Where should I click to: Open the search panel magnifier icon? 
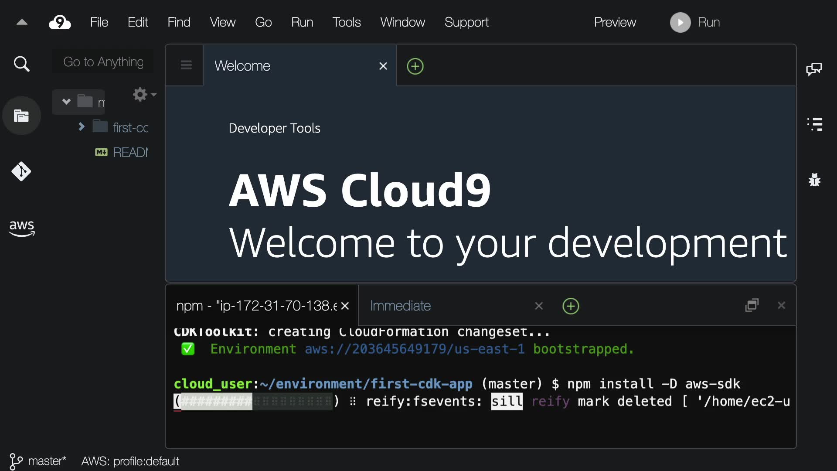click(21, 64)
